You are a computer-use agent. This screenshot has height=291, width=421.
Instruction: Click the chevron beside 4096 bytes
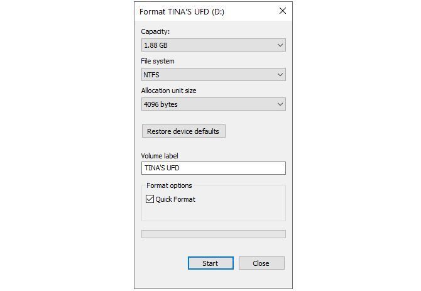point(280,104)
